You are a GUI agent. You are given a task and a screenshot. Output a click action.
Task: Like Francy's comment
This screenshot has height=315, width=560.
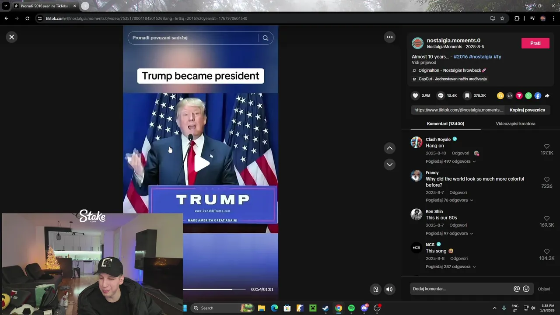[x=546, y=180]
